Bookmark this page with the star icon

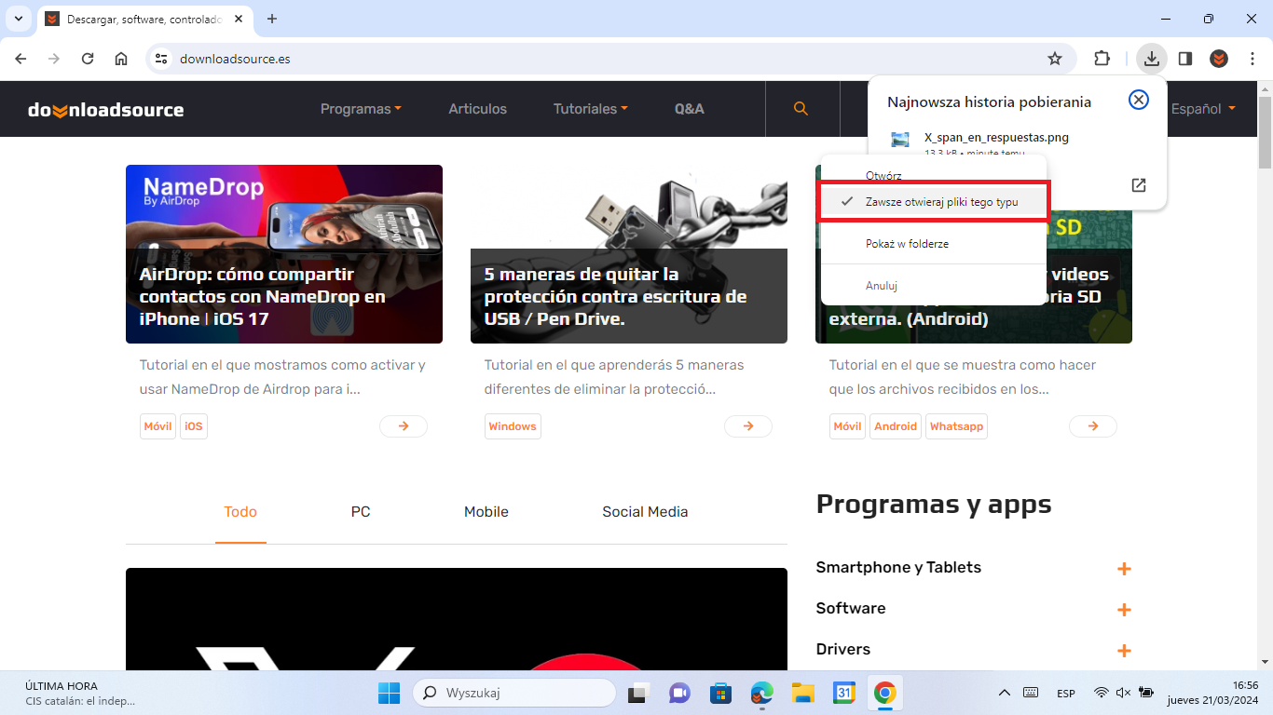[1055, 59]
